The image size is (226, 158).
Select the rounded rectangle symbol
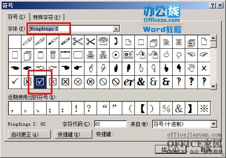[x=78, y=55]
